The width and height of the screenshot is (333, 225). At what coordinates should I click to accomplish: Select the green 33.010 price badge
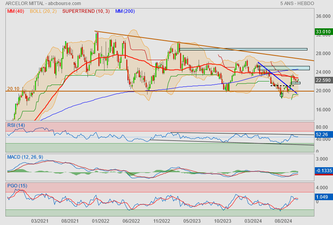(323, 32)
